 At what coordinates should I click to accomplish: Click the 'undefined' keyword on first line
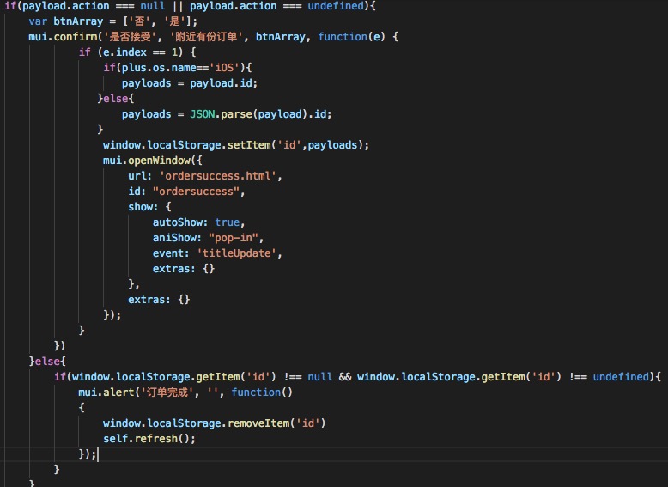[x=336, y=6]
